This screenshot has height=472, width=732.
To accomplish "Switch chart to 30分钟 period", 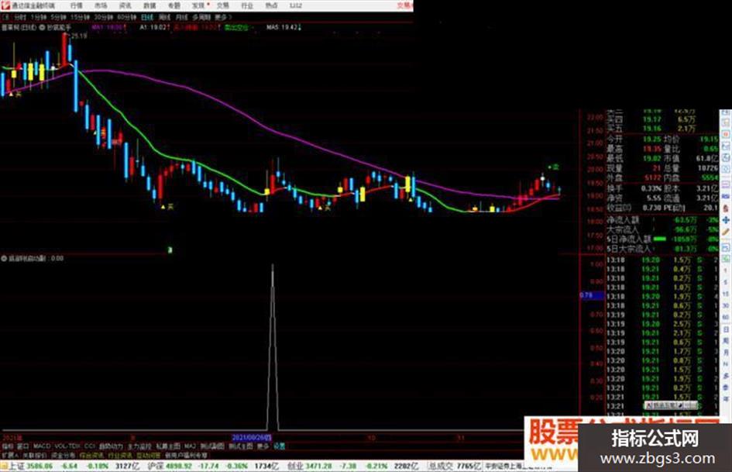I will click(103, 17).
